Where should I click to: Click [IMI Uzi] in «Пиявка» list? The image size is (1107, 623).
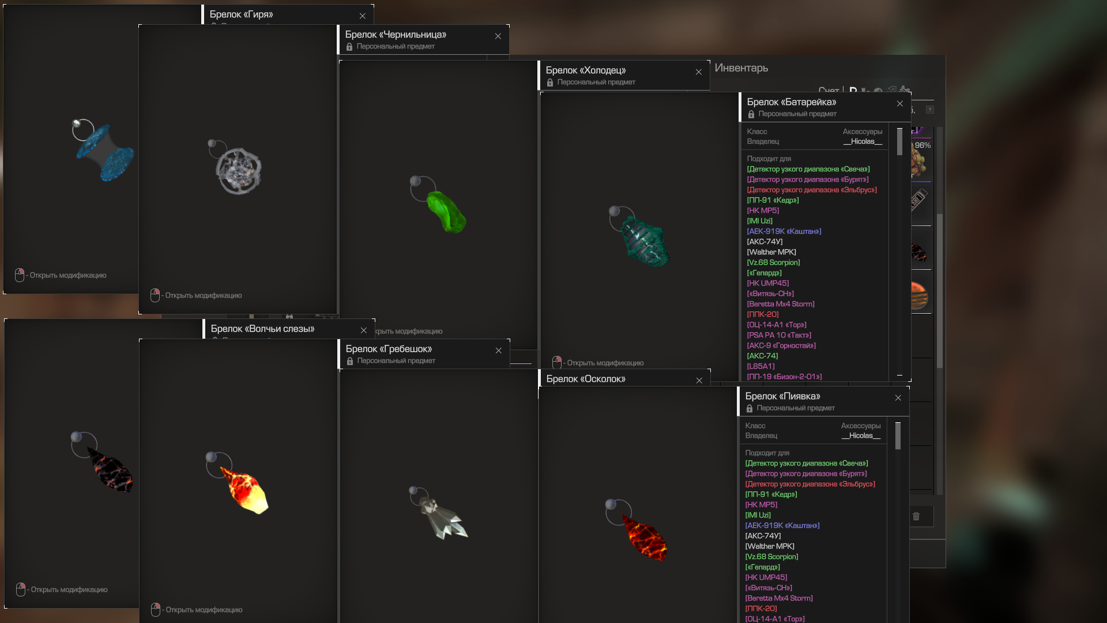(758, 516)
